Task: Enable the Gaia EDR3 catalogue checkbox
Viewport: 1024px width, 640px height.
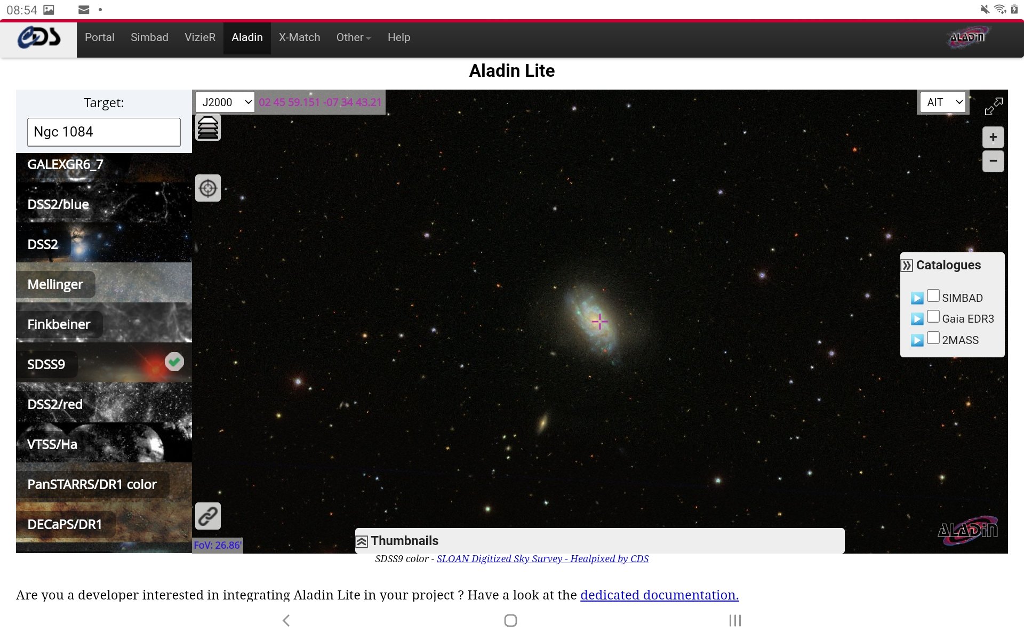Action: [933, 317]
